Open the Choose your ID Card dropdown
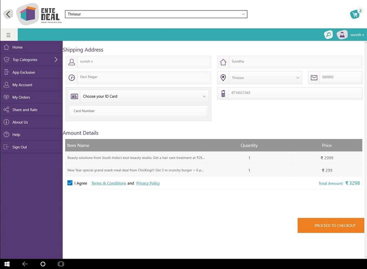This screenshot has width=367, height=269. tap(144, 96)
